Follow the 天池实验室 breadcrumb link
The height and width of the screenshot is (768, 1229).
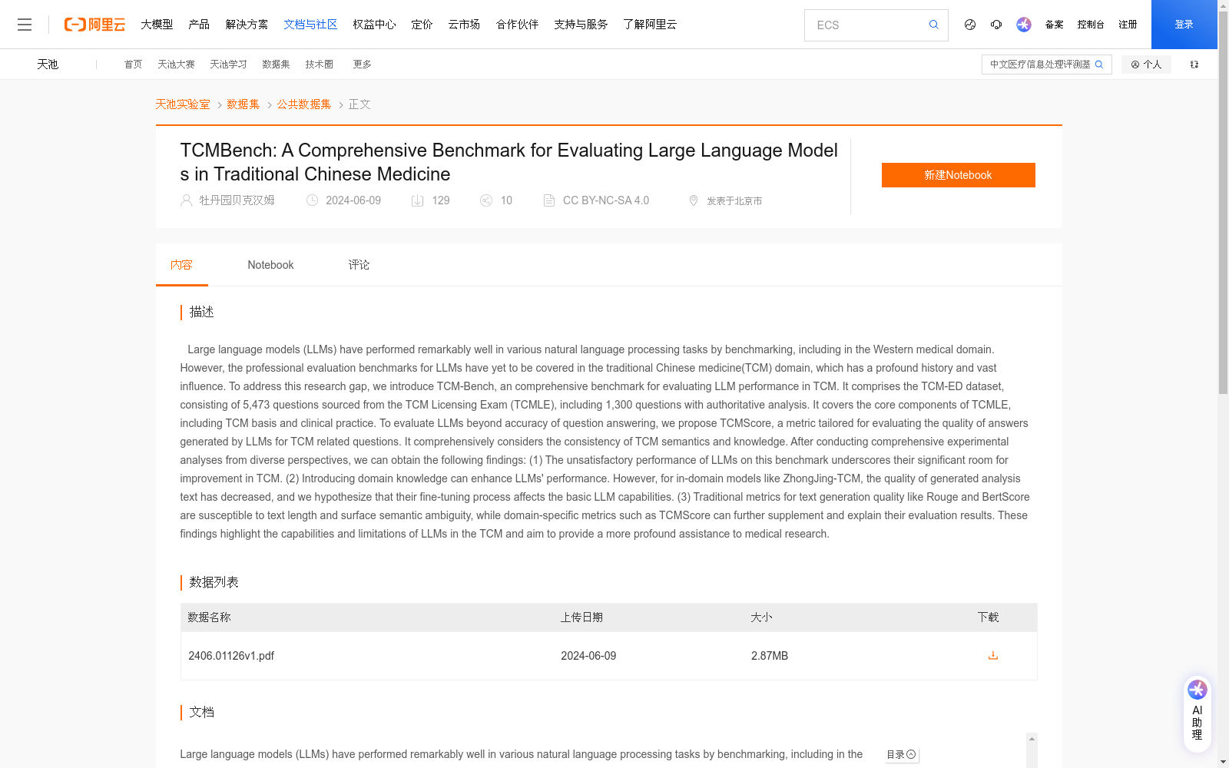pos(183,104)
